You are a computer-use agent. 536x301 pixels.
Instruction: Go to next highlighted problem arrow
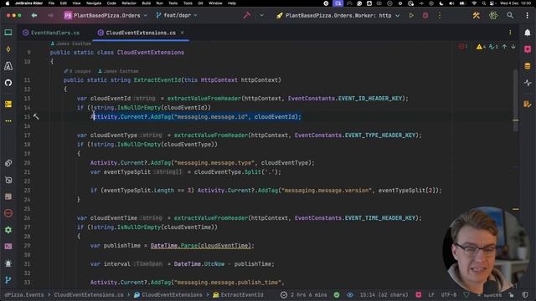click(513, 47)
